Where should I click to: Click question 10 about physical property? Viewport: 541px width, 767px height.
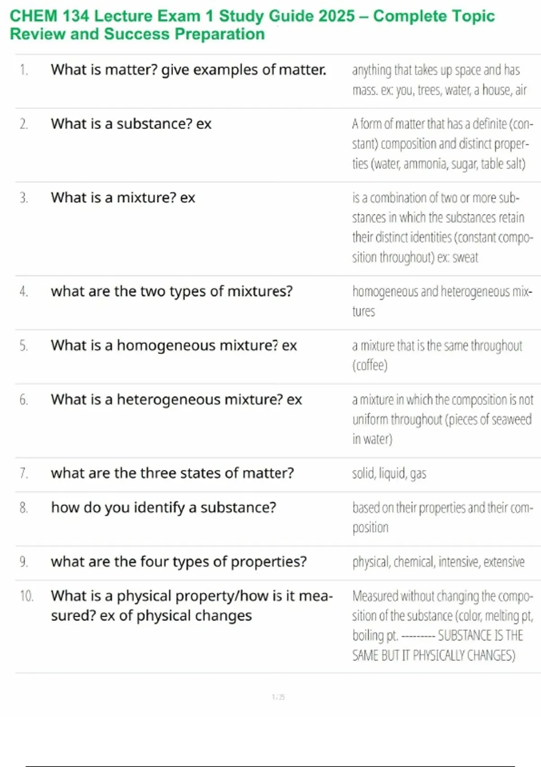click(x=192, y=605)
